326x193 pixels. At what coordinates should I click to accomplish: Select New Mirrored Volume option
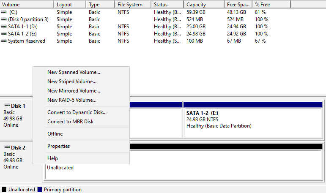tap(81, 91)
